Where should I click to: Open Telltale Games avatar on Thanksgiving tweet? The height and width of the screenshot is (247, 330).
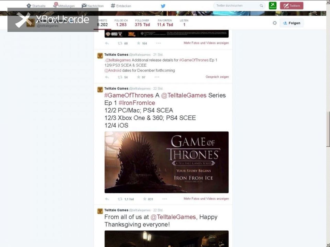coord(100,211)
